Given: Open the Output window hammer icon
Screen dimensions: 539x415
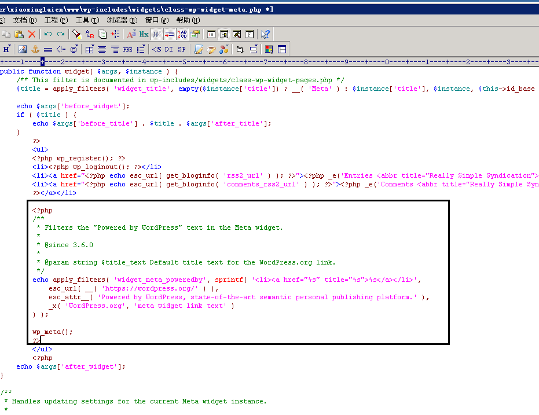Looking at the screenshot, I should click(x=237, y=34).
